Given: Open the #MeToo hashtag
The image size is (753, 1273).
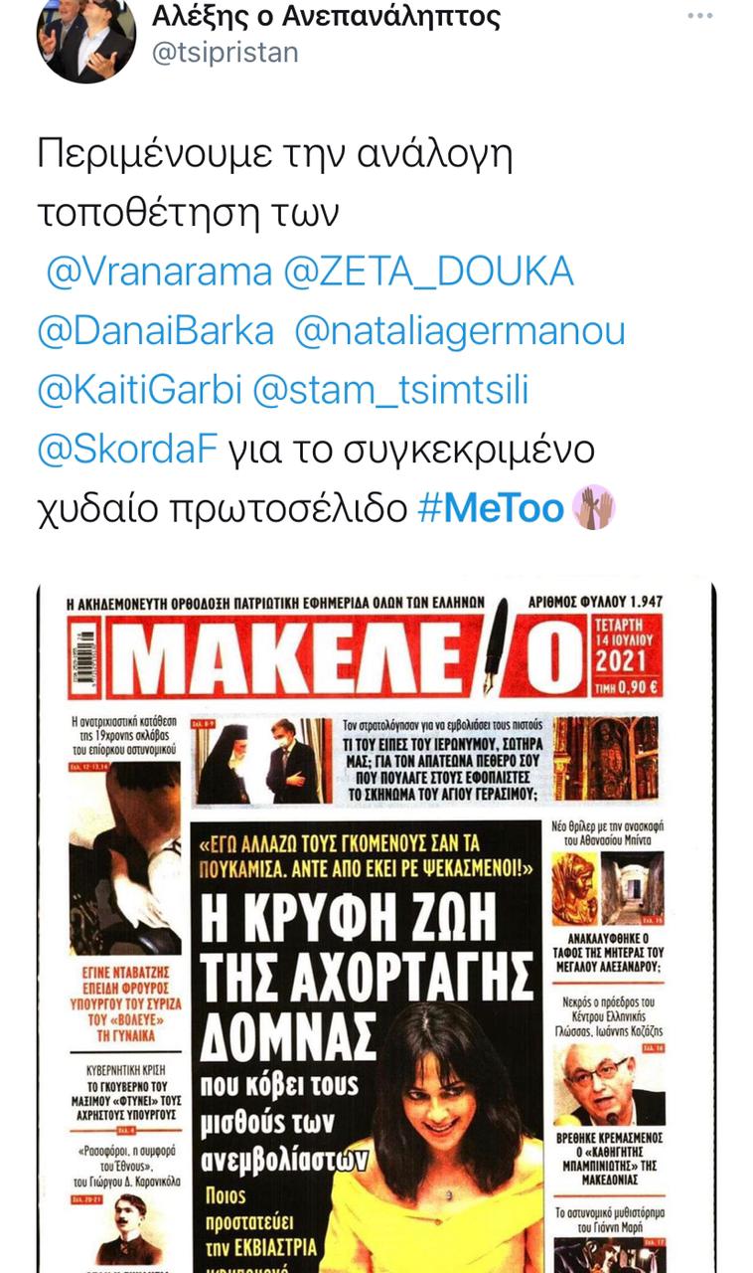Looking at the screenshot, I should tap(491, 509).
